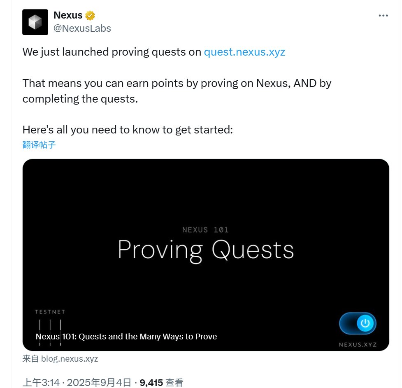
Task: Click the "We just launched proving quests" text
Action: pyautogui.click(x=112, y=52)
